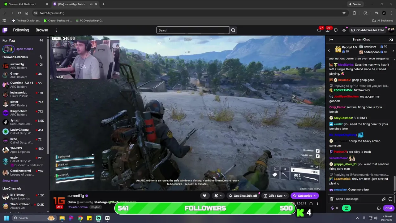396x223 pixels.
Task: Open Gingy channel in sidebar
Action: [x=23, y=76]
